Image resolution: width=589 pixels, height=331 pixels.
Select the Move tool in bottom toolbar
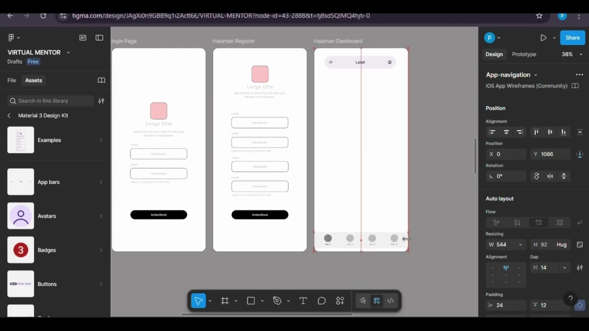(198, 301)
